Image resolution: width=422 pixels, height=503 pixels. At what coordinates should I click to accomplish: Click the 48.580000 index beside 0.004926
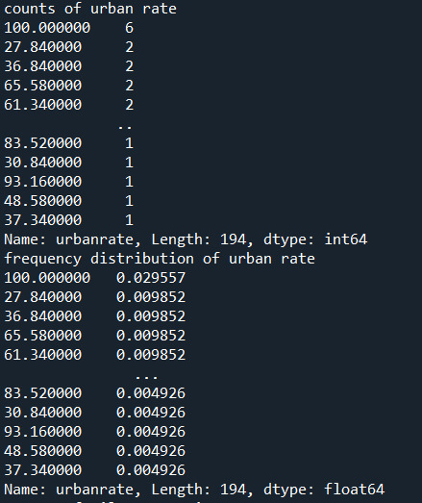click(x=43, y=451)
